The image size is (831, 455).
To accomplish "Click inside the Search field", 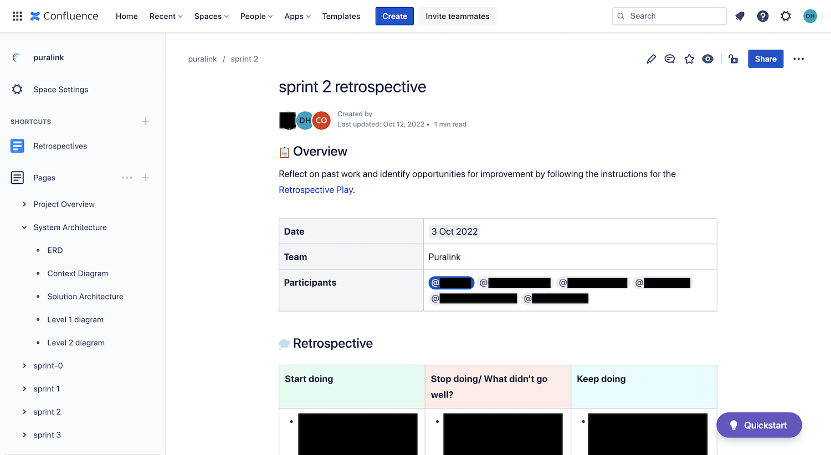I will [669, 16].
